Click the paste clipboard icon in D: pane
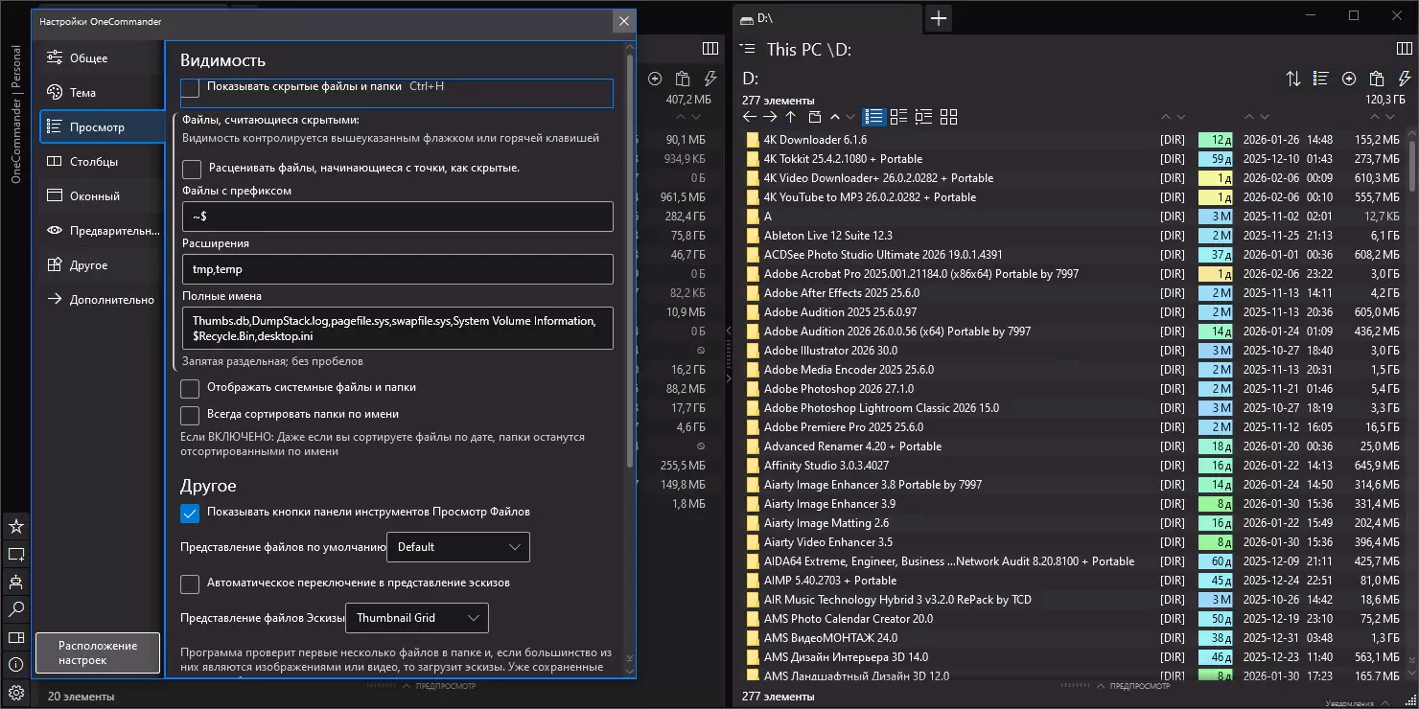 [x=1377, y=79]
